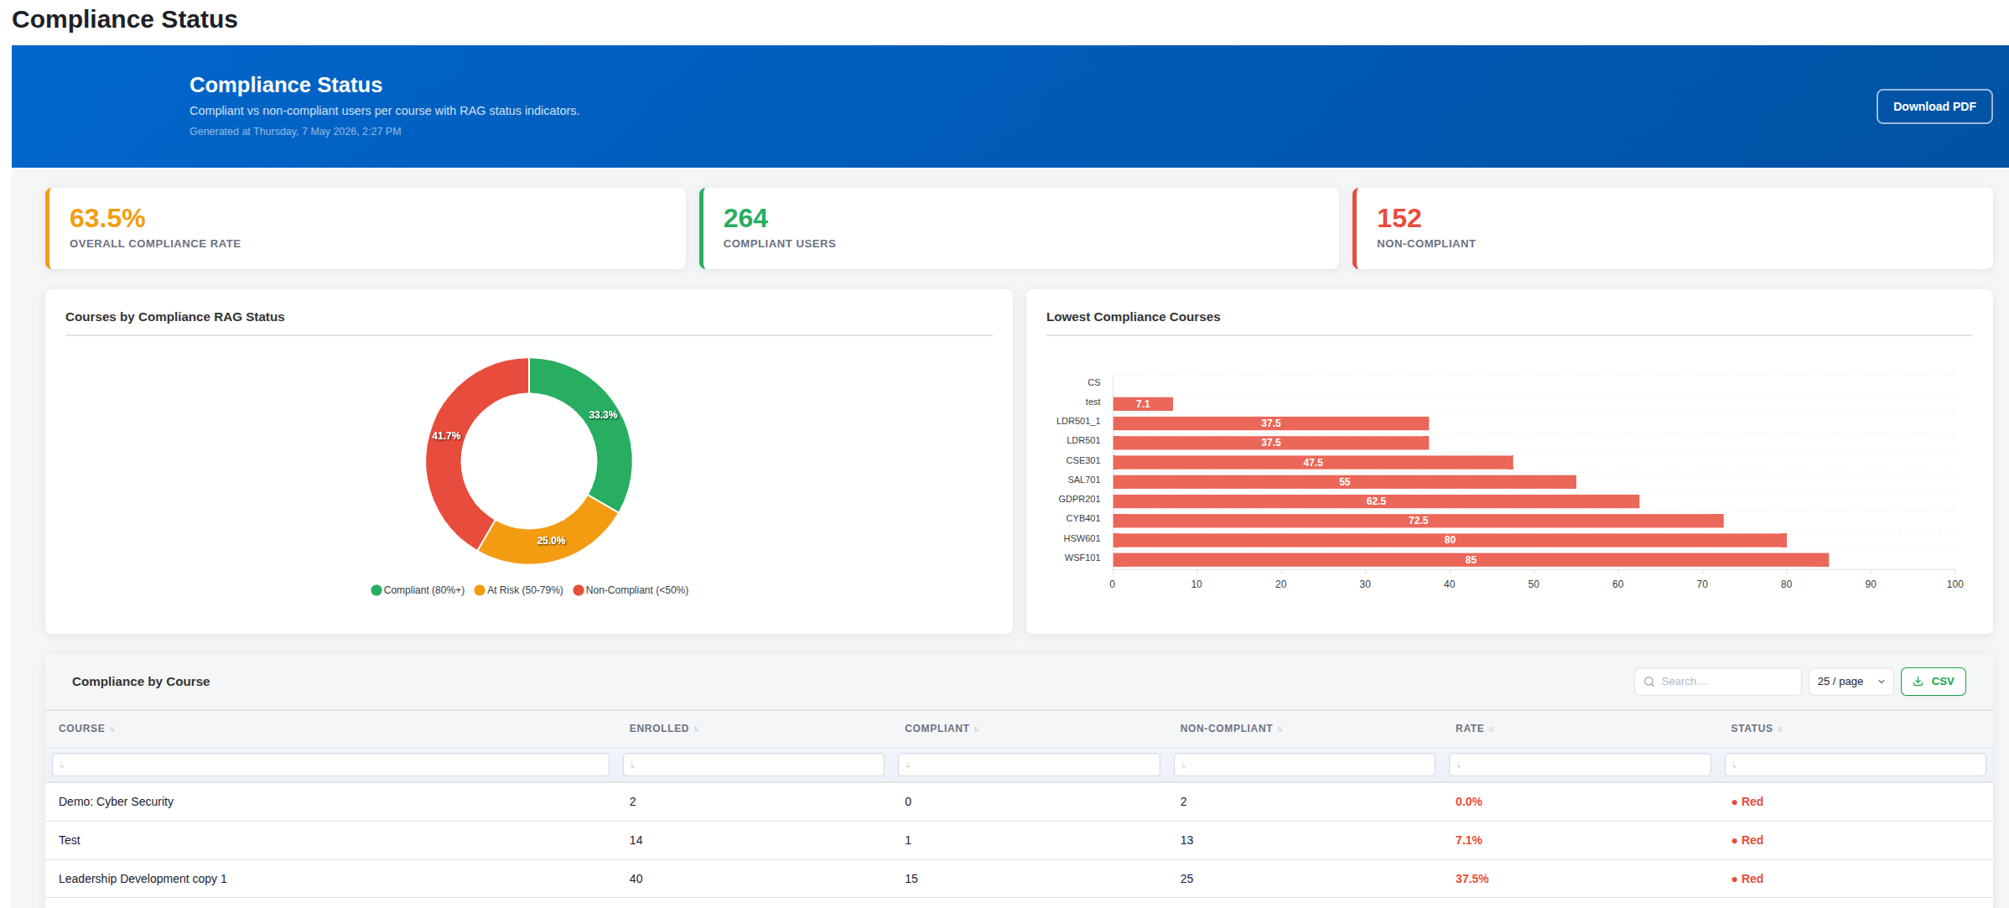Click the 264 Compliant Users card

pos(1019,229)
